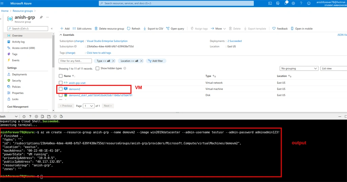Image resolution: width=347 pixels, height=182 pixels.
Task: Sort by Type column
Action: [210, 76]
